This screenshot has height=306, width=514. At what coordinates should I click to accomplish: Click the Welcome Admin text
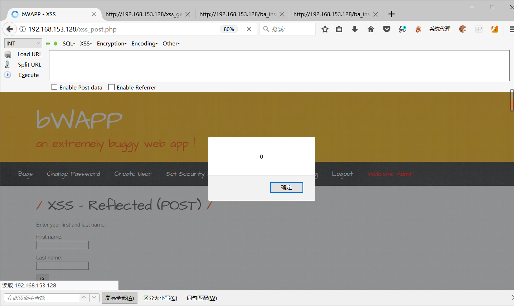[x=391, y=174]
